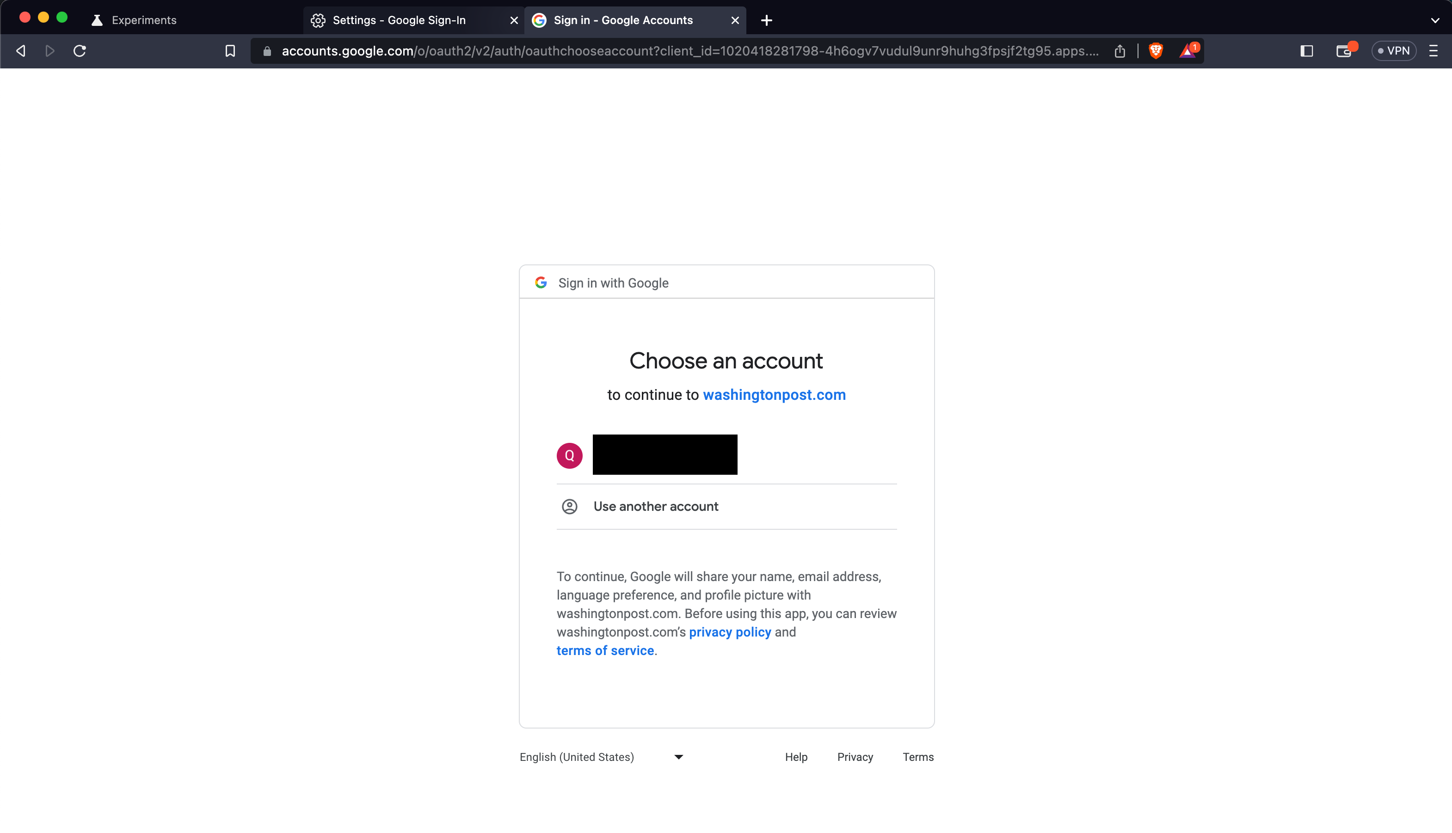Click the share icon in the address bar
This screenshot has height=833, width=1452.
click(1120, 51)
